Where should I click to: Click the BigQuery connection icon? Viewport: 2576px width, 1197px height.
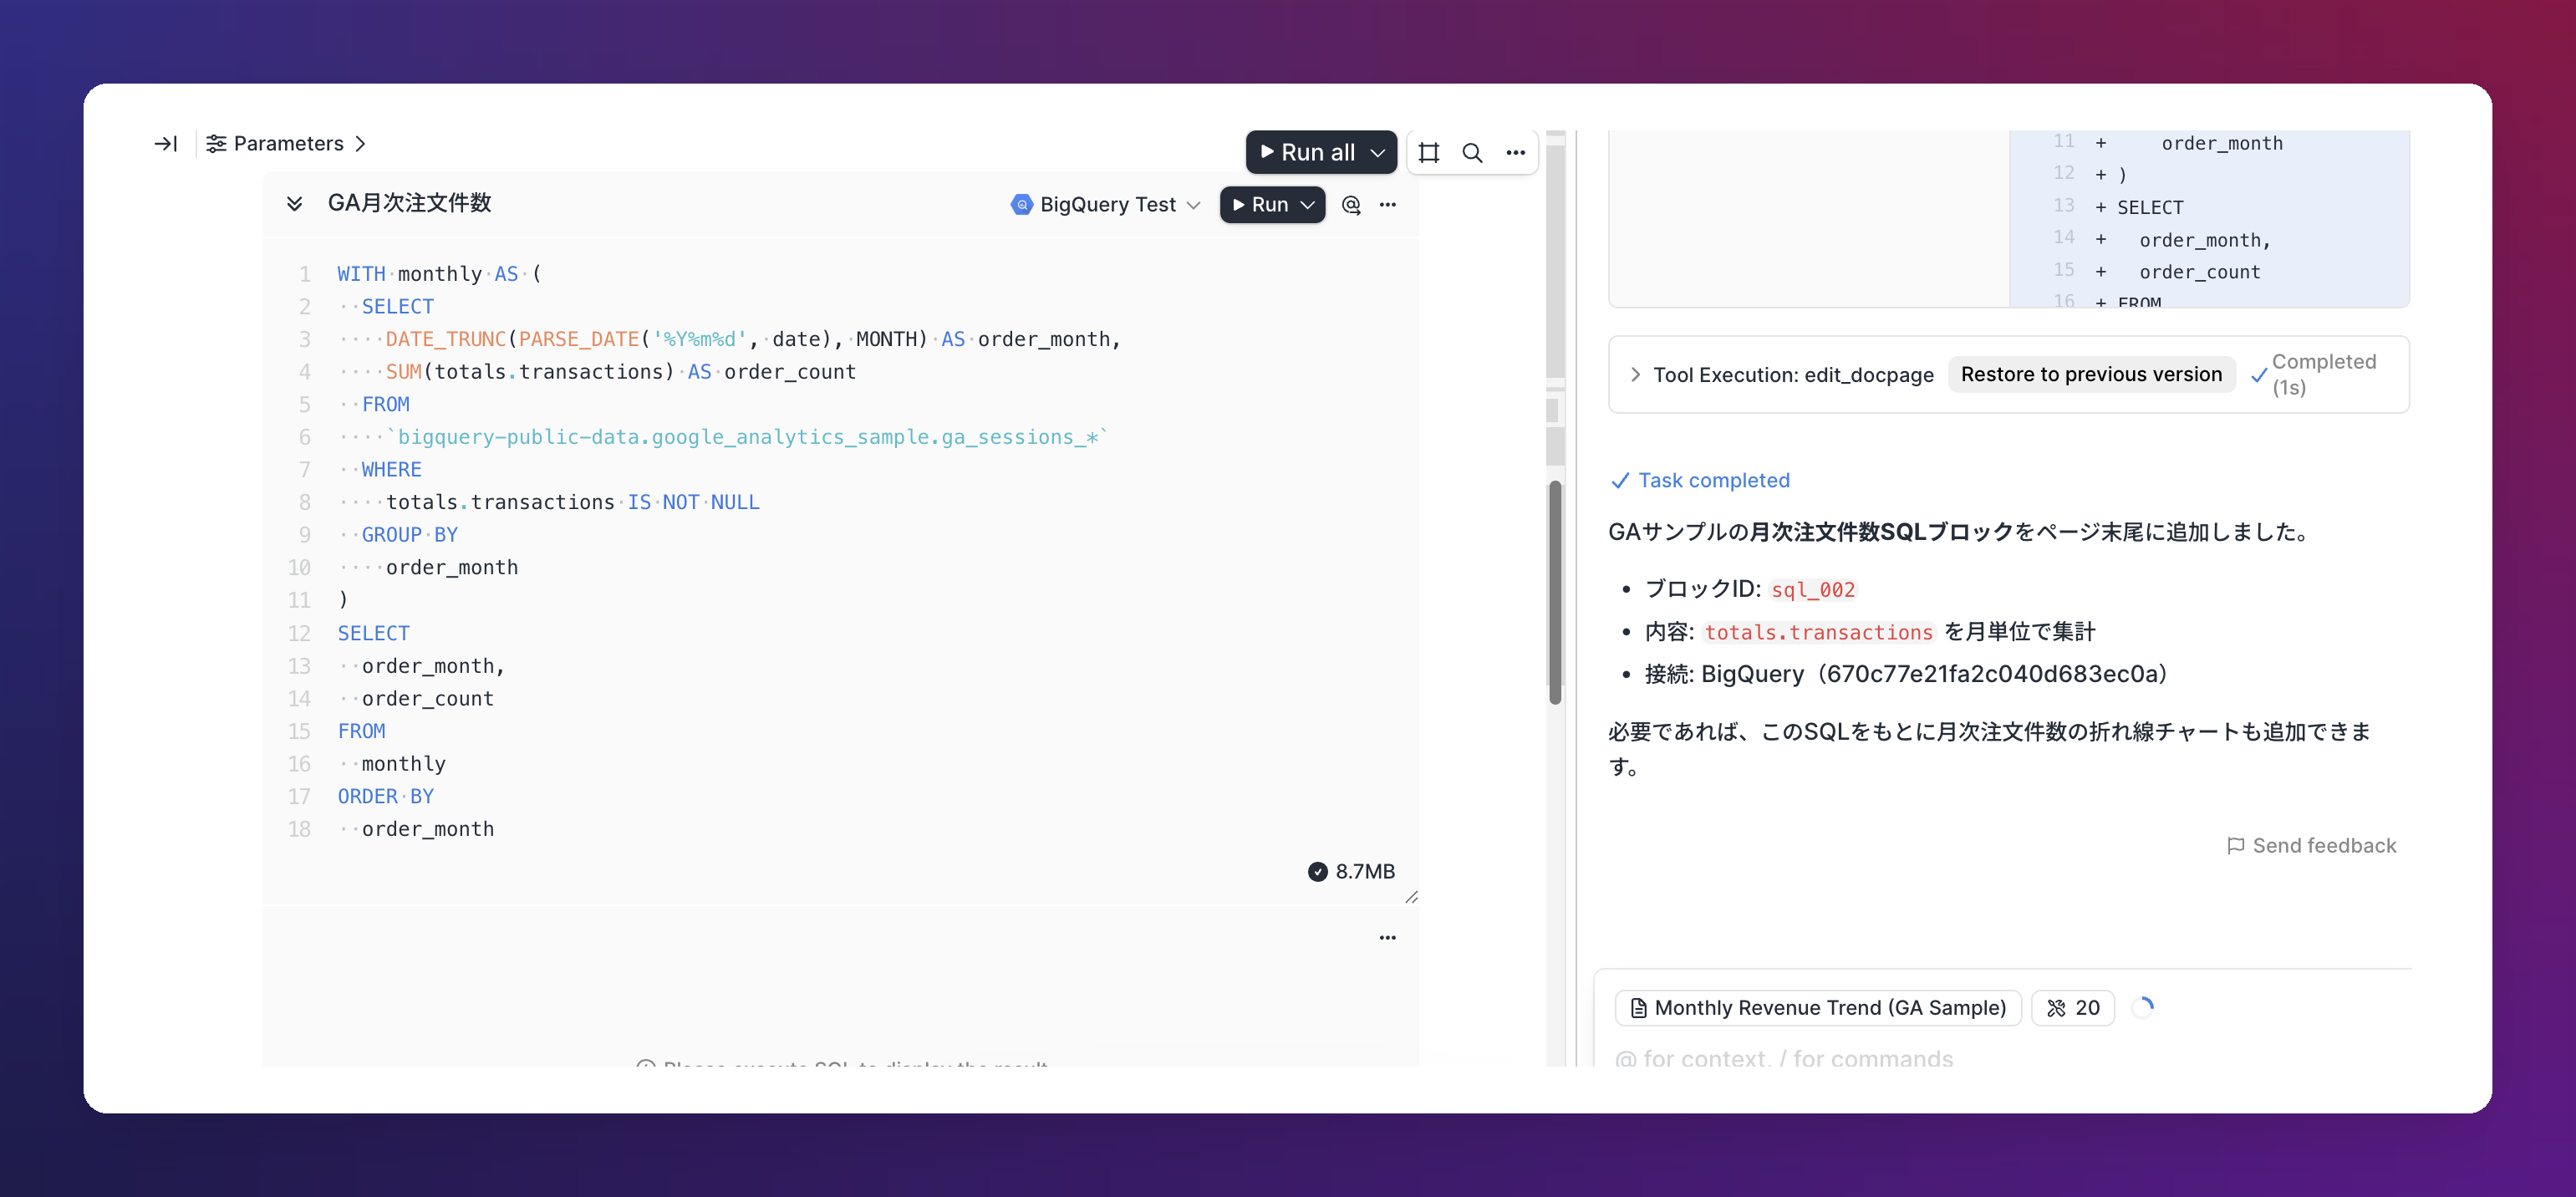click(x=1021, y=205)
